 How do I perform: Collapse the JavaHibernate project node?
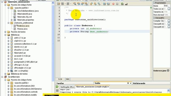coord(2,77)
